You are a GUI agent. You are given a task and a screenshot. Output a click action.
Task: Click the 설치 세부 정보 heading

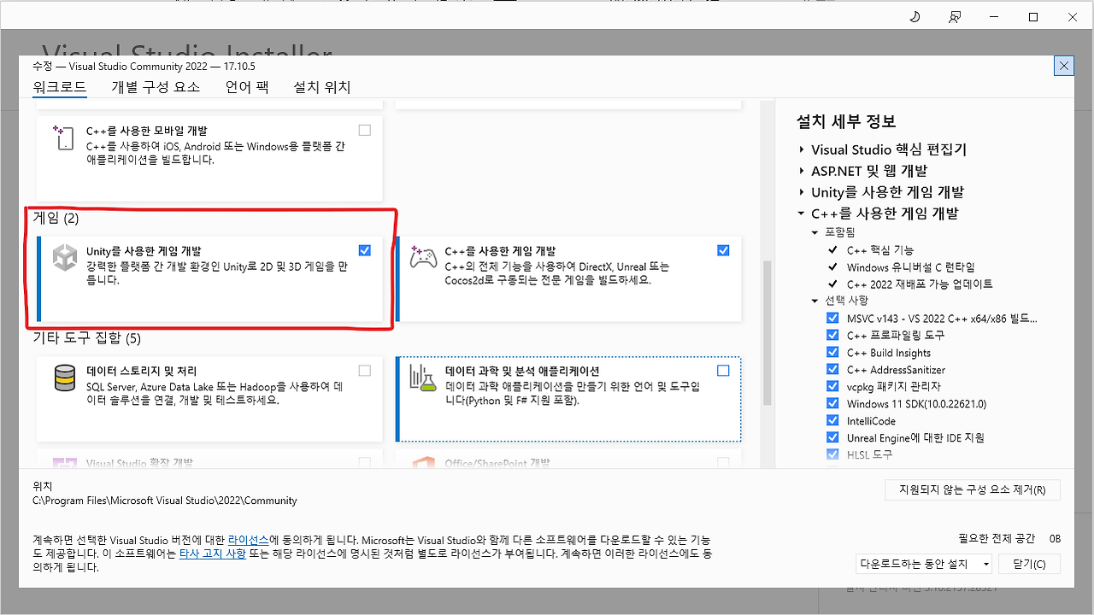(846, 121)
